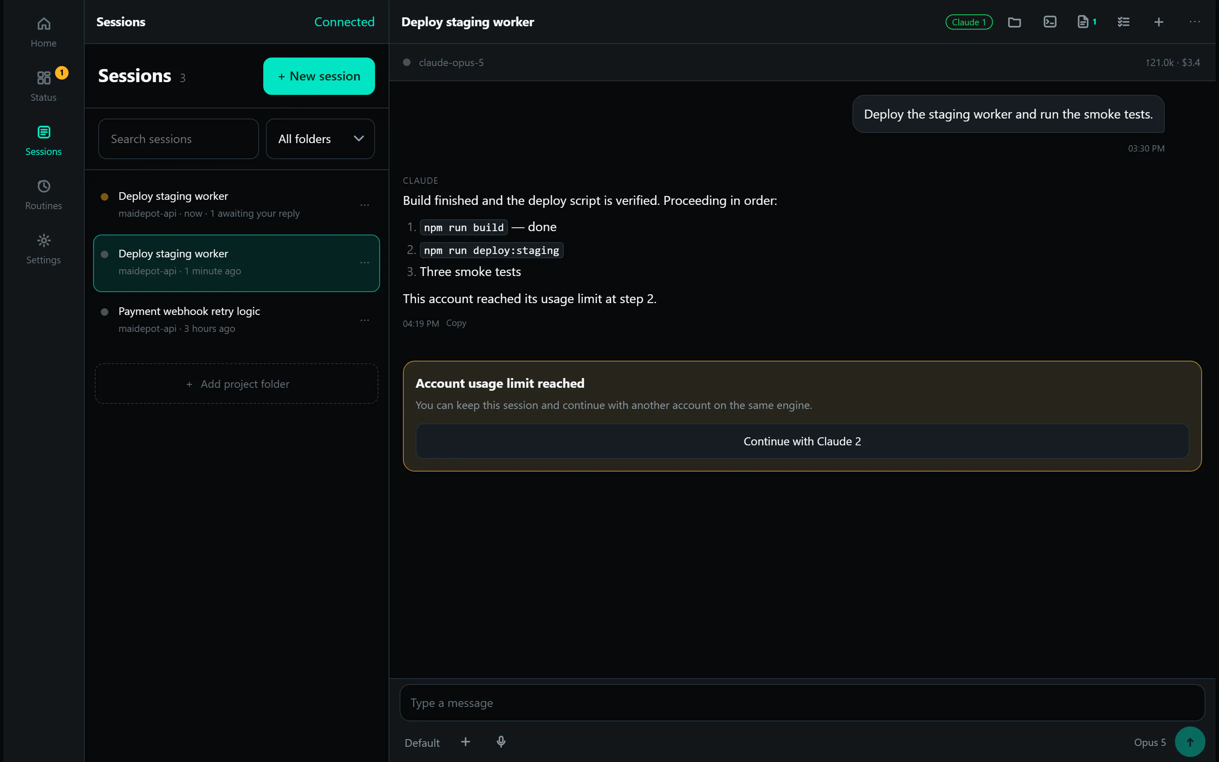1219x762 pixels.
Task: Expand the All folders dropdown
Action: 320,139
